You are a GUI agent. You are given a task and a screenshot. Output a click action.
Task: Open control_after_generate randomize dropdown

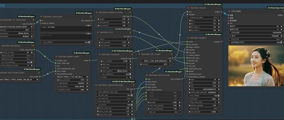(x=204, y=92)
